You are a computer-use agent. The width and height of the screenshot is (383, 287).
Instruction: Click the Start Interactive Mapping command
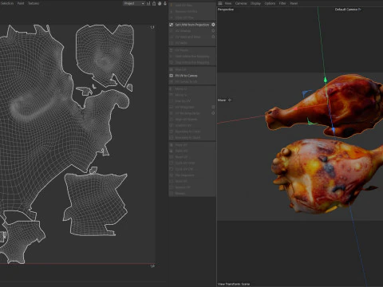click(x=192, y=57)
